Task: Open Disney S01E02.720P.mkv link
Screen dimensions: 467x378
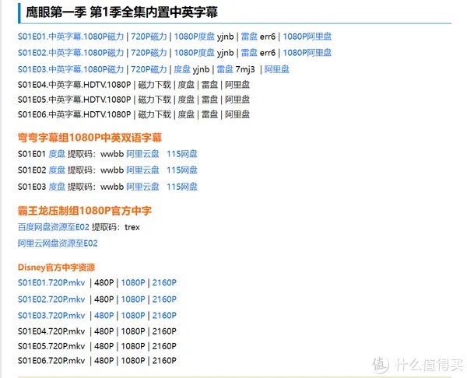Action: click(51, 299)
